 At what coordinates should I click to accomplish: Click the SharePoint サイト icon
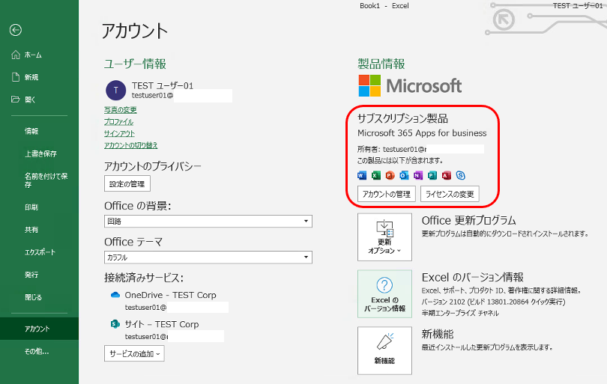click(x=115, y=324)
